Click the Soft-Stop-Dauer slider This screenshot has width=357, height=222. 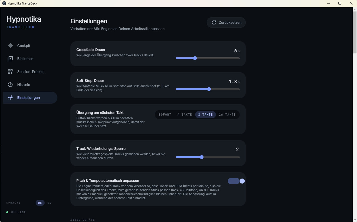(x=208, y=89)
